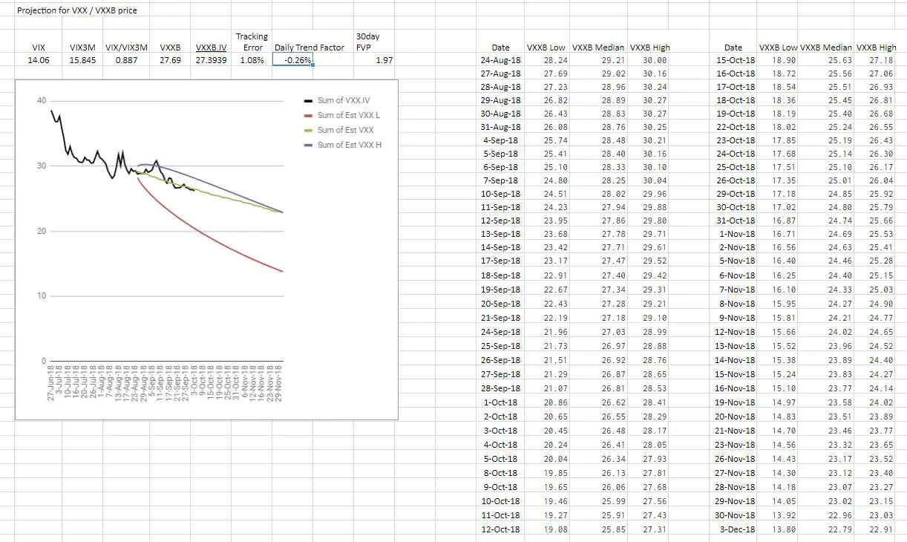907x542 pixels.
Task: Select the VXXB Median value 25.24 for 22-Oct-18
Action: 840,128
